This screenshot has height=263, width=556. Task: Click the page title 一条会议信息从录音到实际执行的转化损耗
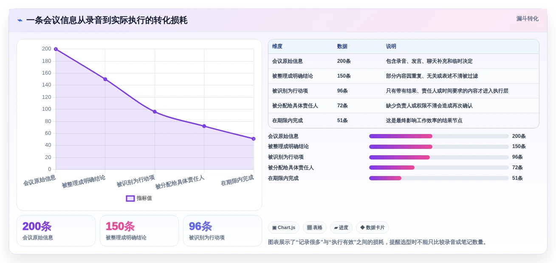[107, 20]
